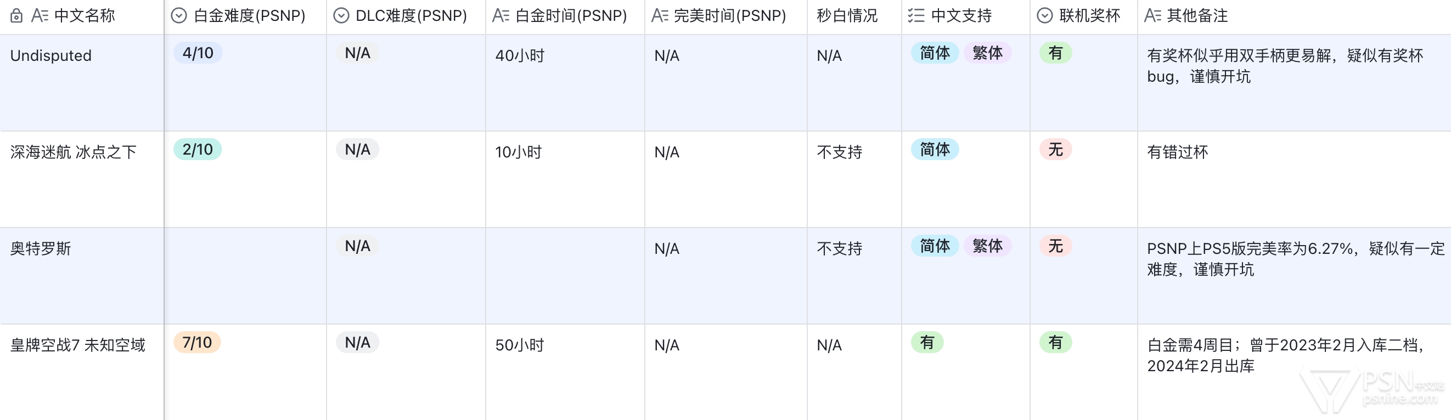Click the select-type icon beside 联机奖杯
This screenshot has height=420, width=1451.
click(1044, 16)
